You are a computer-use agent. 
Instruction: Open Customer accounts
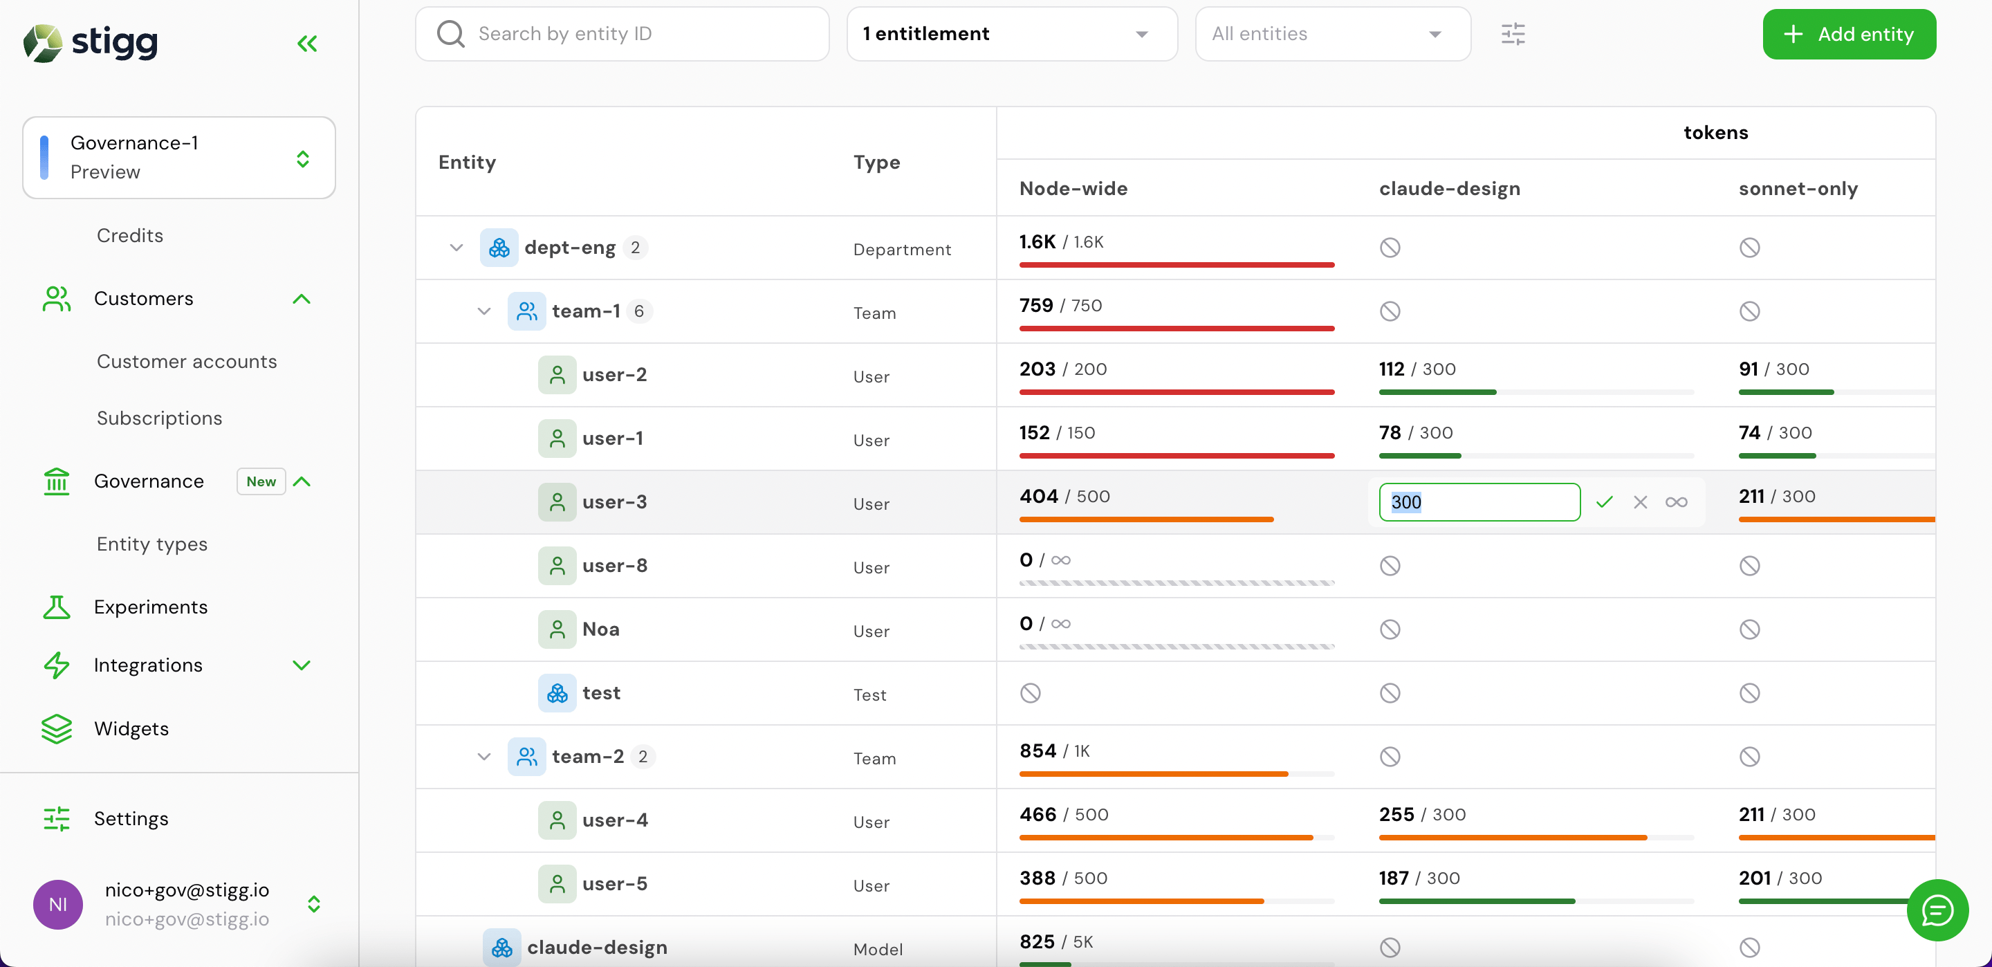tap(186, 361)
